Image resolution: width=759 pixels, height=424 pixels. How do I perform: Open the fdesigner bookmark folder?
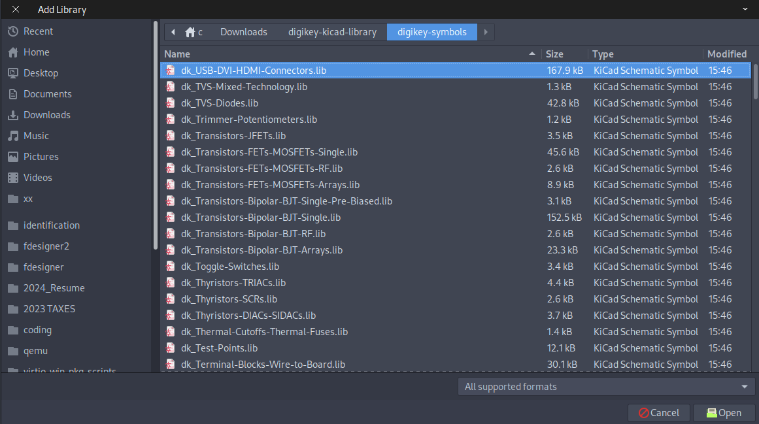[x=44, y=267]
